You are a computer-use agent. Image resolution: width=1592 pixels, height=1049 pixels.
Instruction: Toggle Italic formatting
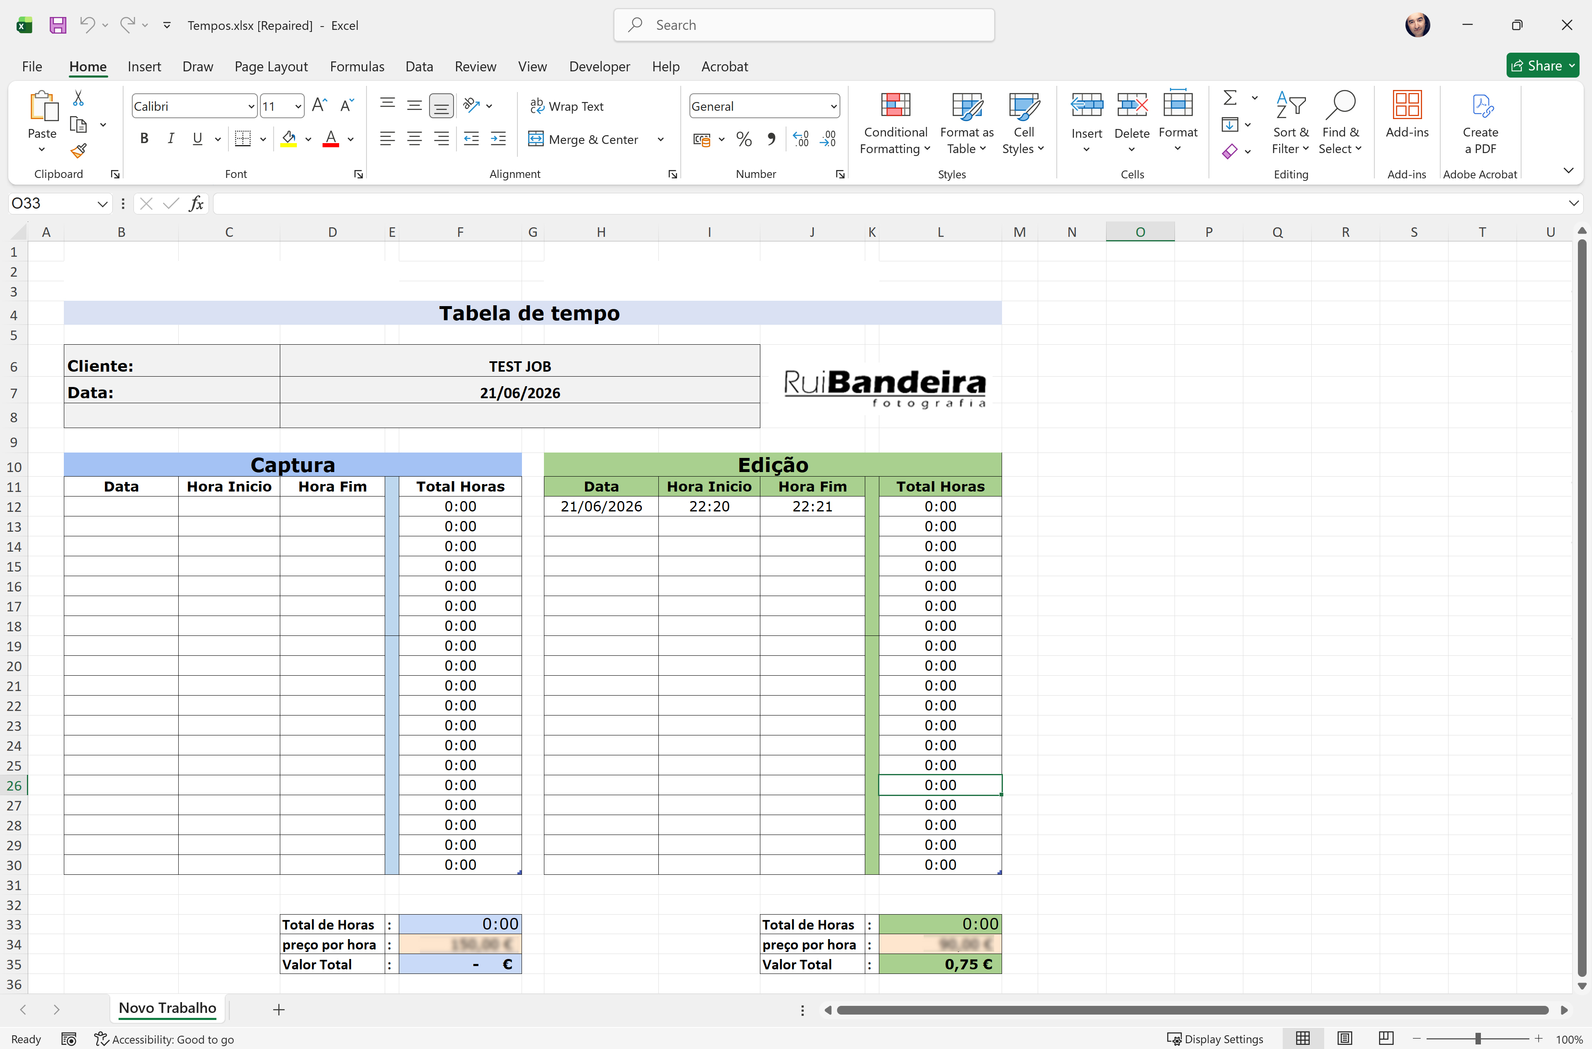pos(170,139)
